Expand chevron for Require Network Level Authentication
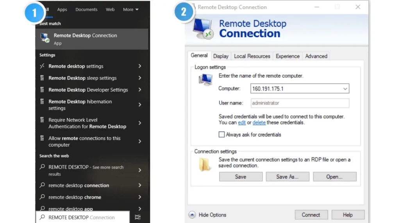This screenshot has width=400, height=223. [140, 123]
